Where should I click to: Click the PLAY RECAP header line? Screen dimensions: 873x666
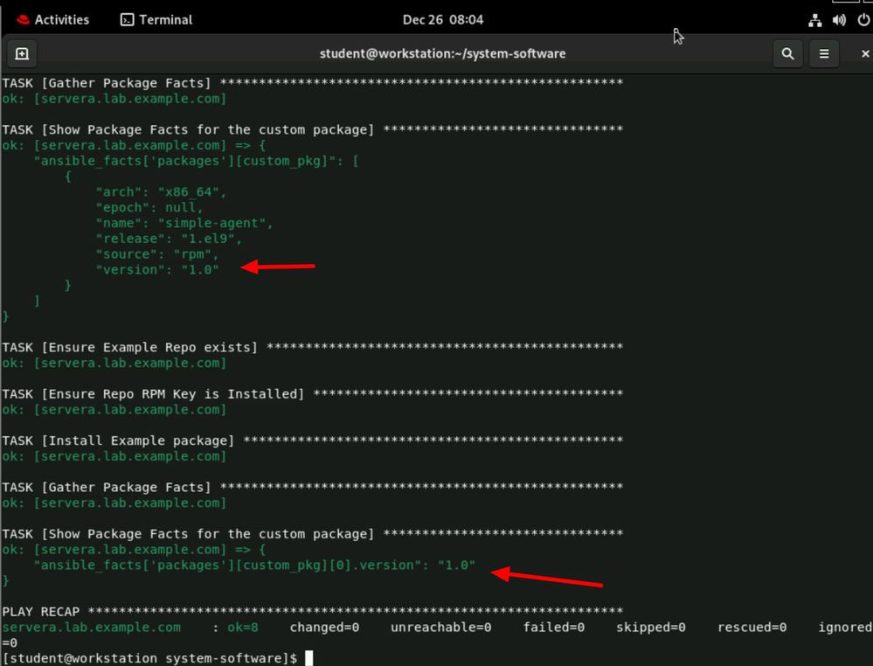(44, 611)
